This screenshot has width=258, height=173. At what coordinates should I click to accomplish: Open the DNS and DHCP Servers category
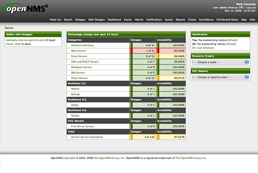click(85, 62)
